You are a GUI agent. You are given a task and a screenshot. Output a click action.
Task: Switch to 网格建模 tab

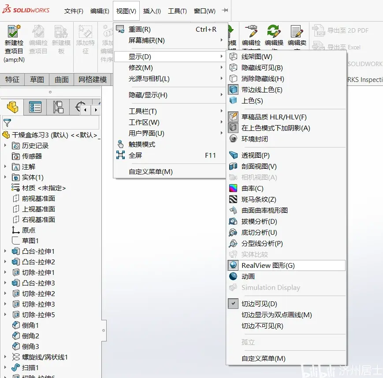click(x=93, y=79)
